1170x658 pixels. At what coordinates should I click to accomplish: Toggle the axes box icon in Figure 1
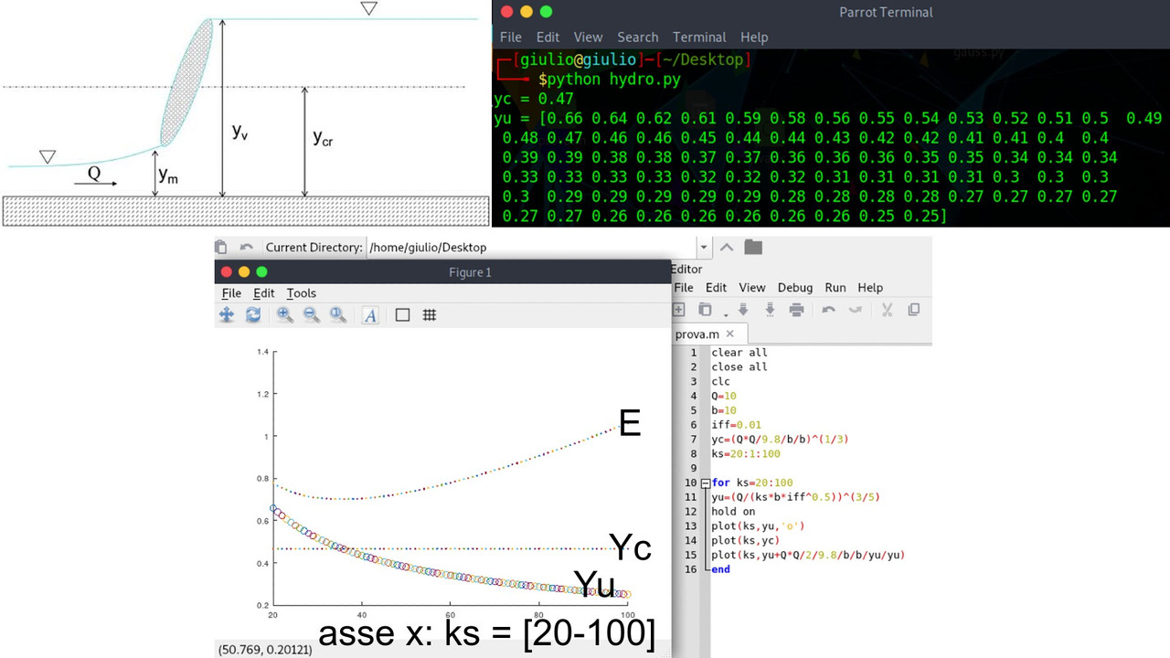[x=402, y=315]
